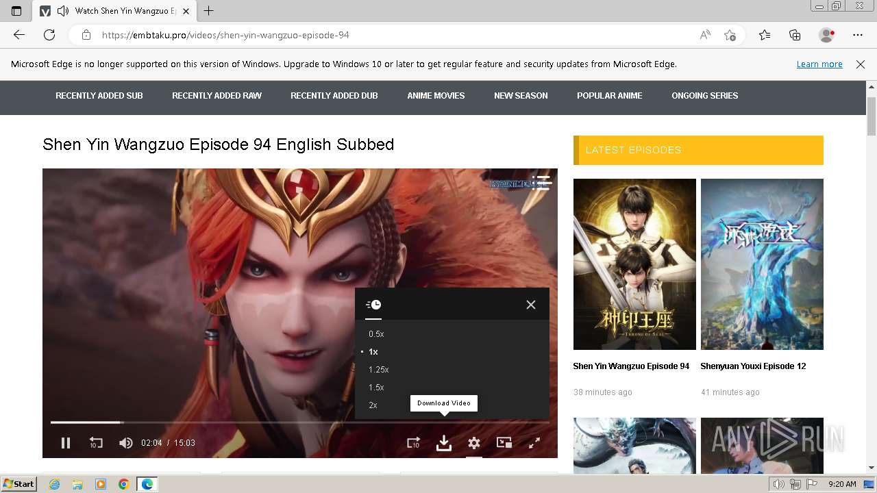877x493 pixels.
Task: Open Recently Added Raw menu
Action: tap(217, 96)
